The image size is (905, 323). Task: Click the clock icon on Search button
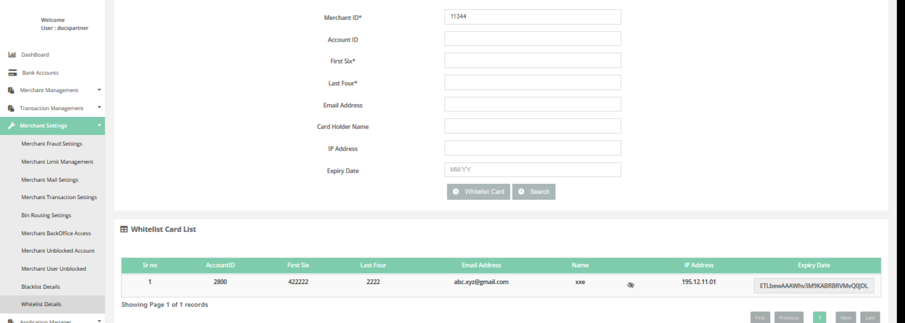[521, 192]
